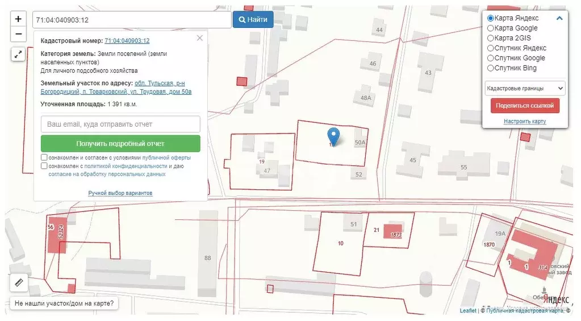Zoom out with the minus button
The width and height of the screenshot is (581, 321).
18,34
